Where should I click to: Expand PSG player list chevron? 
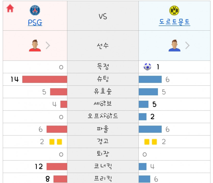point(48,45)
